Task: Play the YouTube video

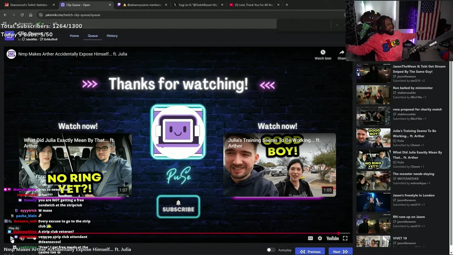Action: 12,239
